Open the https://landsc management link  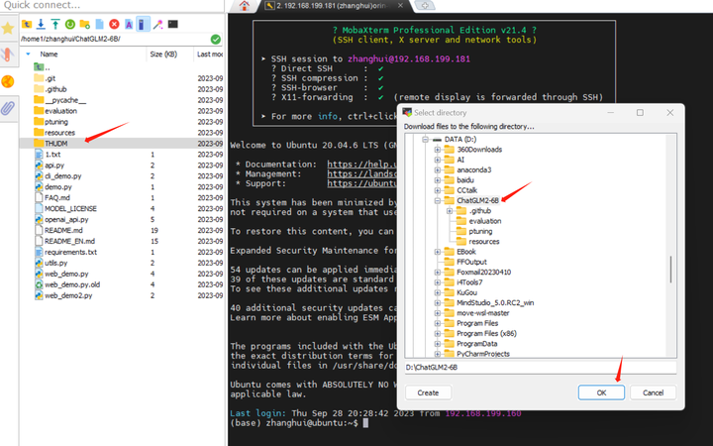[x=362, y=173]
